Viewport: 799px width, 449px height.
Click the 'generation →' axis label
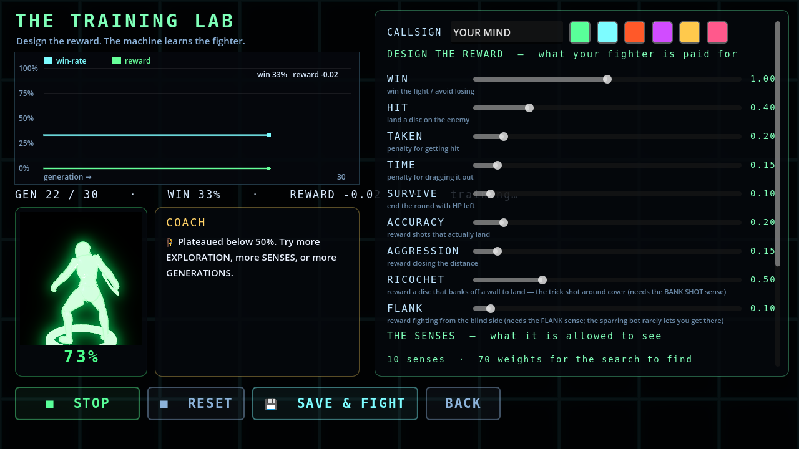click(67, 177)
